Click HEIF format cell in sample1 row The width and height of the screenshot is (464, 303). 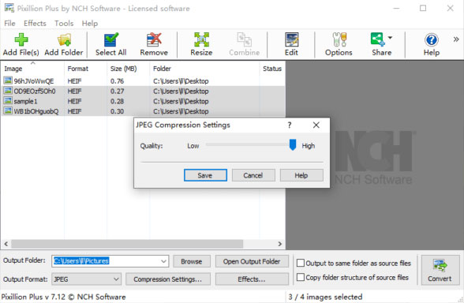click(x=74, y=101)
